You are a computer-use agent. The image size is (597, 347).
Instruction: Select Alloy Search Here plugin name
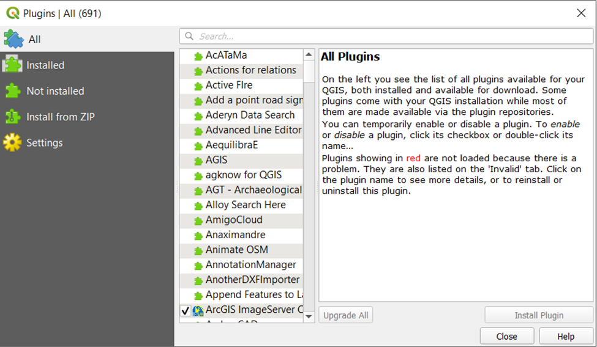(x=246, y=205)
